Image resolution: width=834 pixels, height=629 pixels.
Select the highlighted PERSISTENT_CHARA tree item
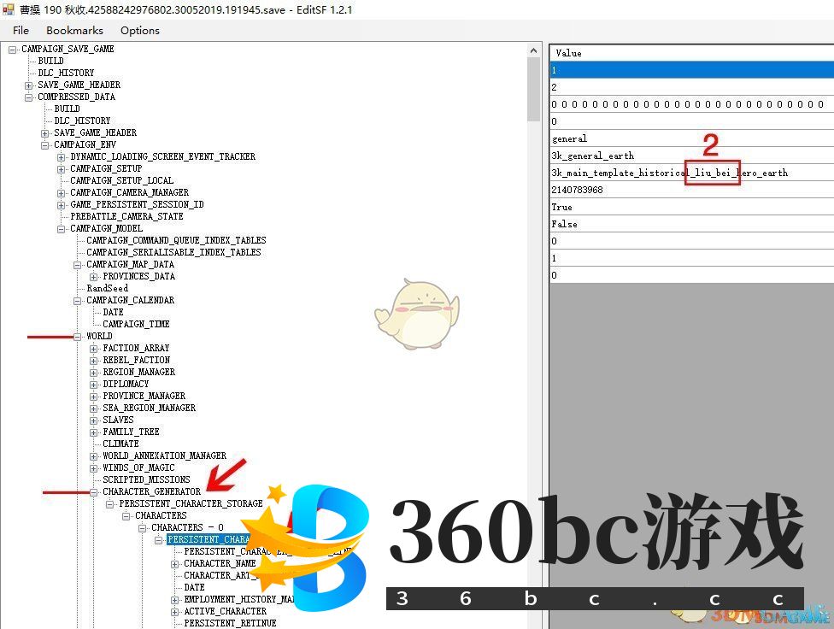pyautogui.click(x=208, y=539)
